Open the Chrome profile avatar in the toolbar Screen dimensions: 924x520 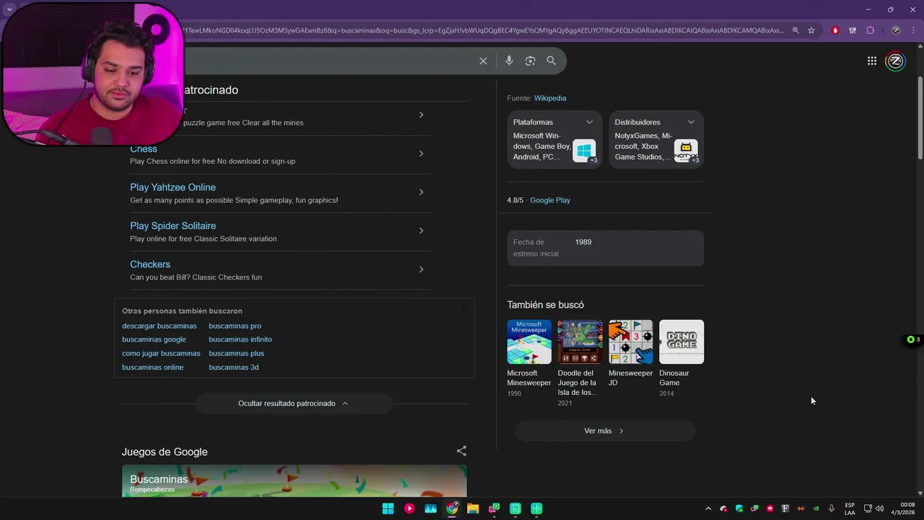pyautogui.click(x=896, y=30)
